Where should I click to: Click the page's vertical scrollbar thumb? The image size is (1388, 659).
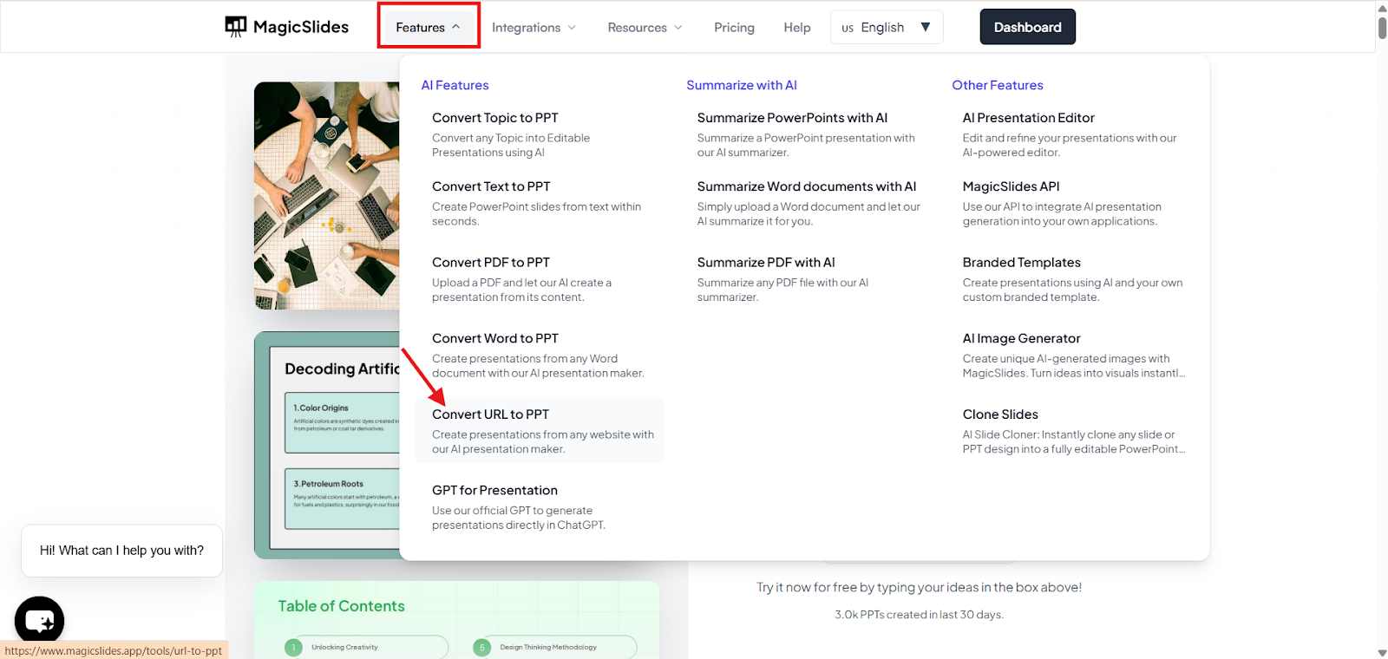tap(1382, 27)
